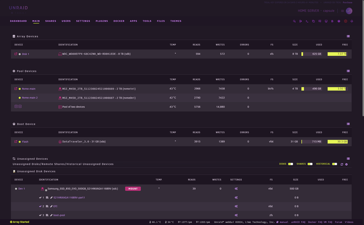Open the Nvme-main 2 device link
Viewport: 364px width, 225px height.
tap(30, 98)
